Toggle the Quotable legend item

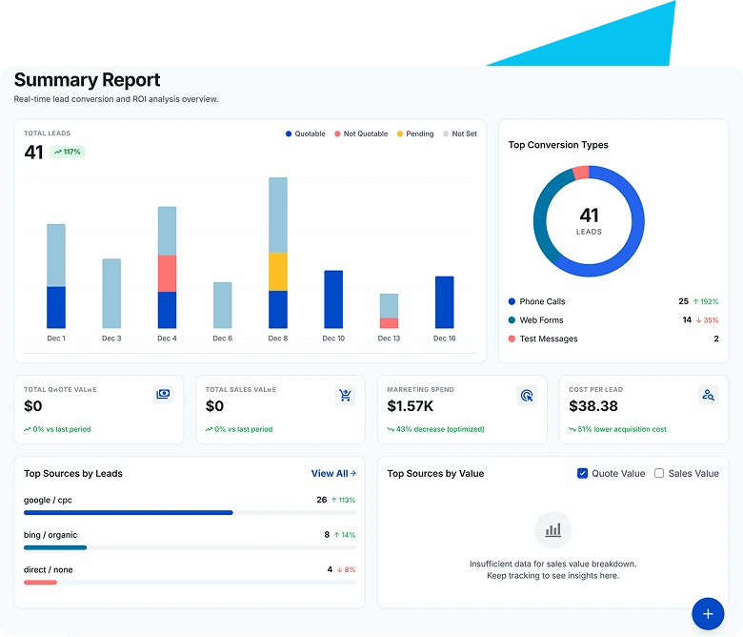pyautogui.click(x=305, y=134)
